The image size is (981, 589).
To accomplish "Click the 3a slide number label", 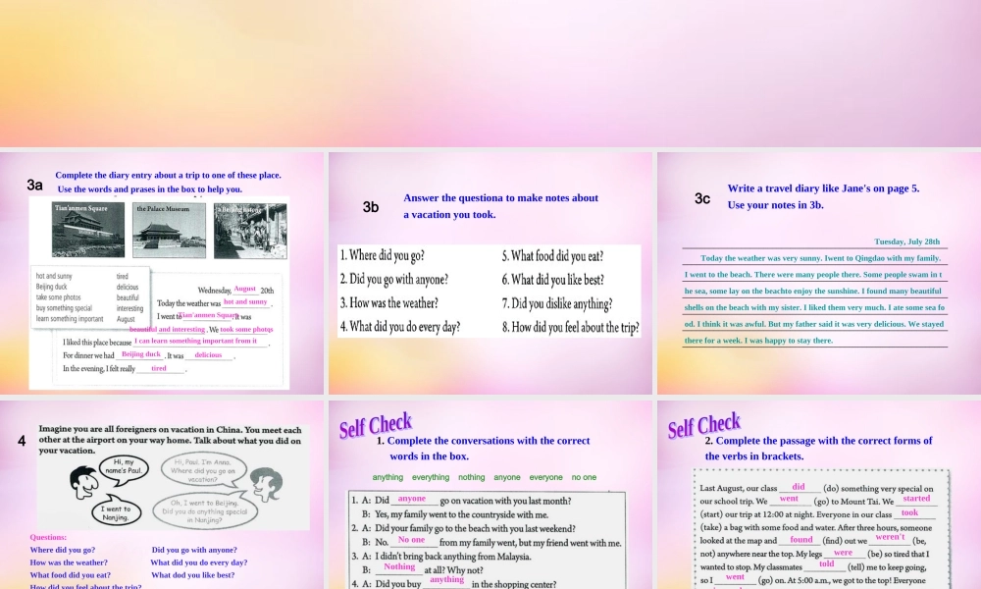I will pos(35,185).
